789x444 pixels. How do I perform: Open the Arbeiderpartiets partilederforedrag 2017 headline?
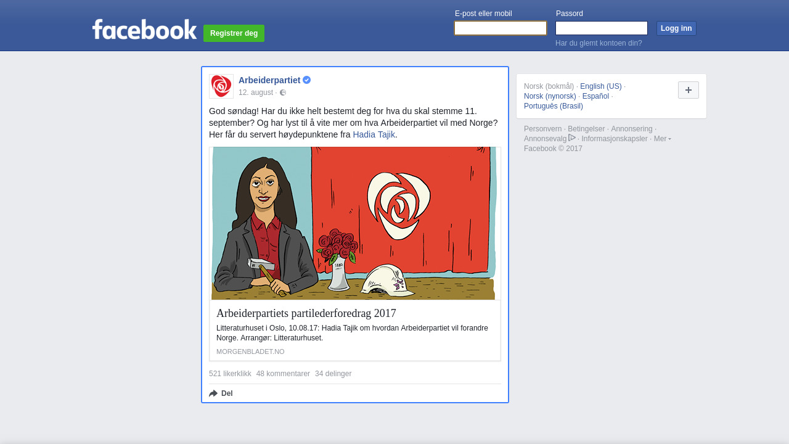306,313
